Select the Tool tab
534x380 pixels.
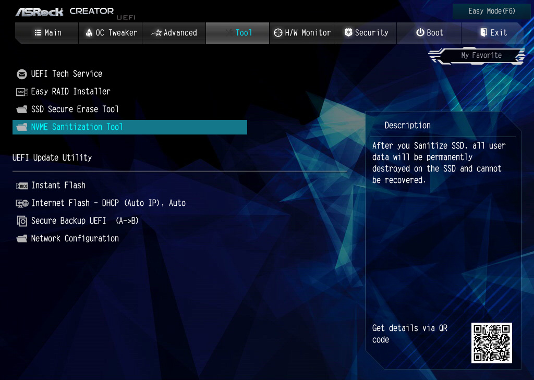click(237, 33)
